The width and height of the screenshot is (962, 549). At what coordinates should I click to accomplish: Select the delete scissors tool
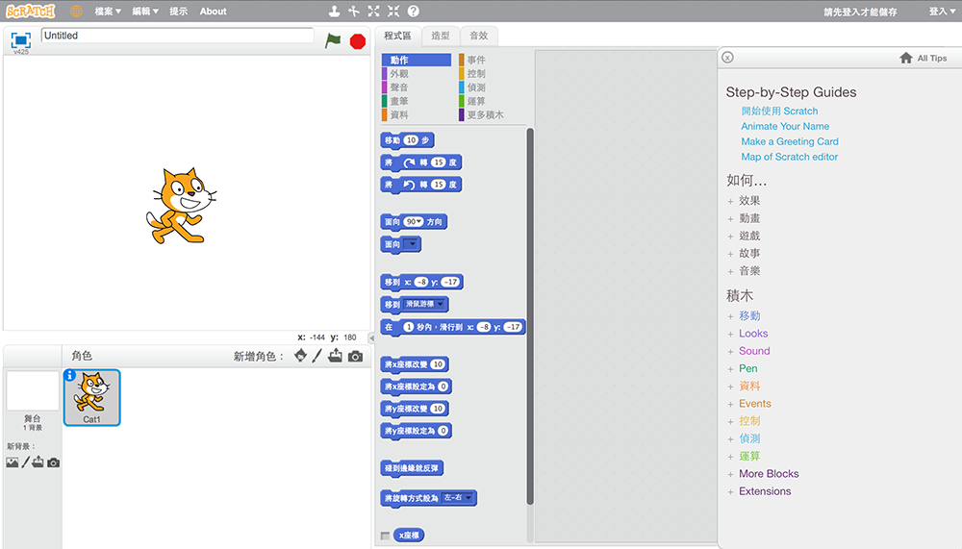pyautogui.click(x=354, y=11)
